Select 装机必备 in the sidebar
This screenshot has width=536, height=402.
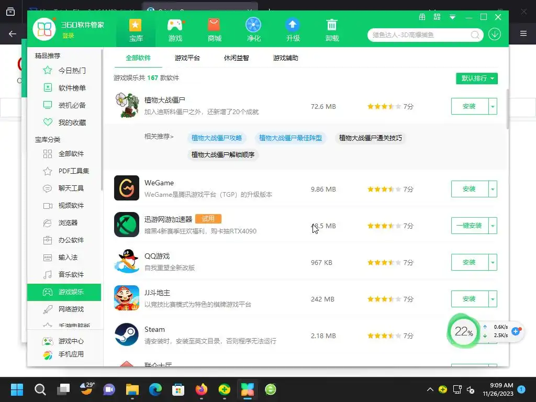64,105
